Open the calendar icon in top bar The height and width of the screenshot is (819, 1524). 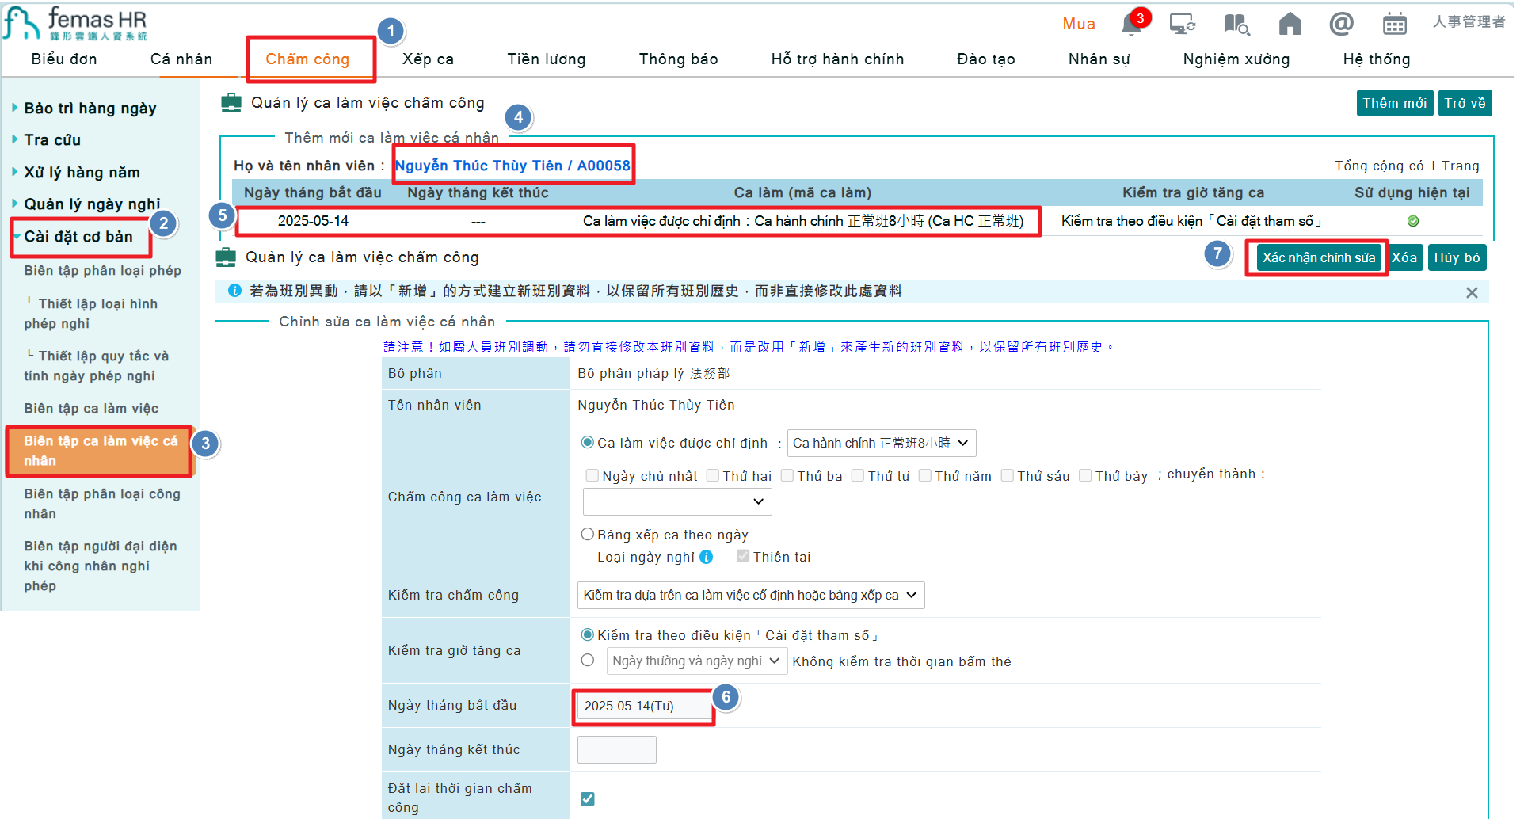pos(1395,25)
